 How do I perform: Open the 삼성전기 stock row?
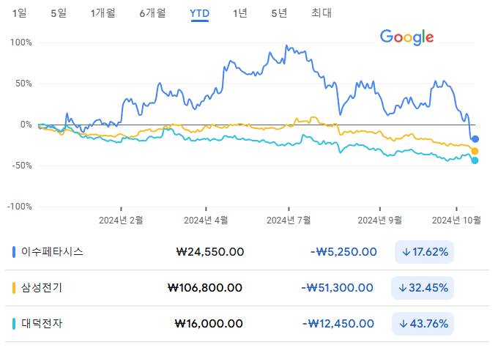point(247,288)
